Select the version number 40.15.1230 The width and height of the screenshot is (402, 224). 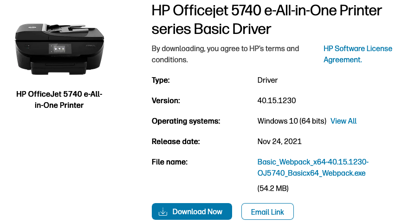coord(277,100)
